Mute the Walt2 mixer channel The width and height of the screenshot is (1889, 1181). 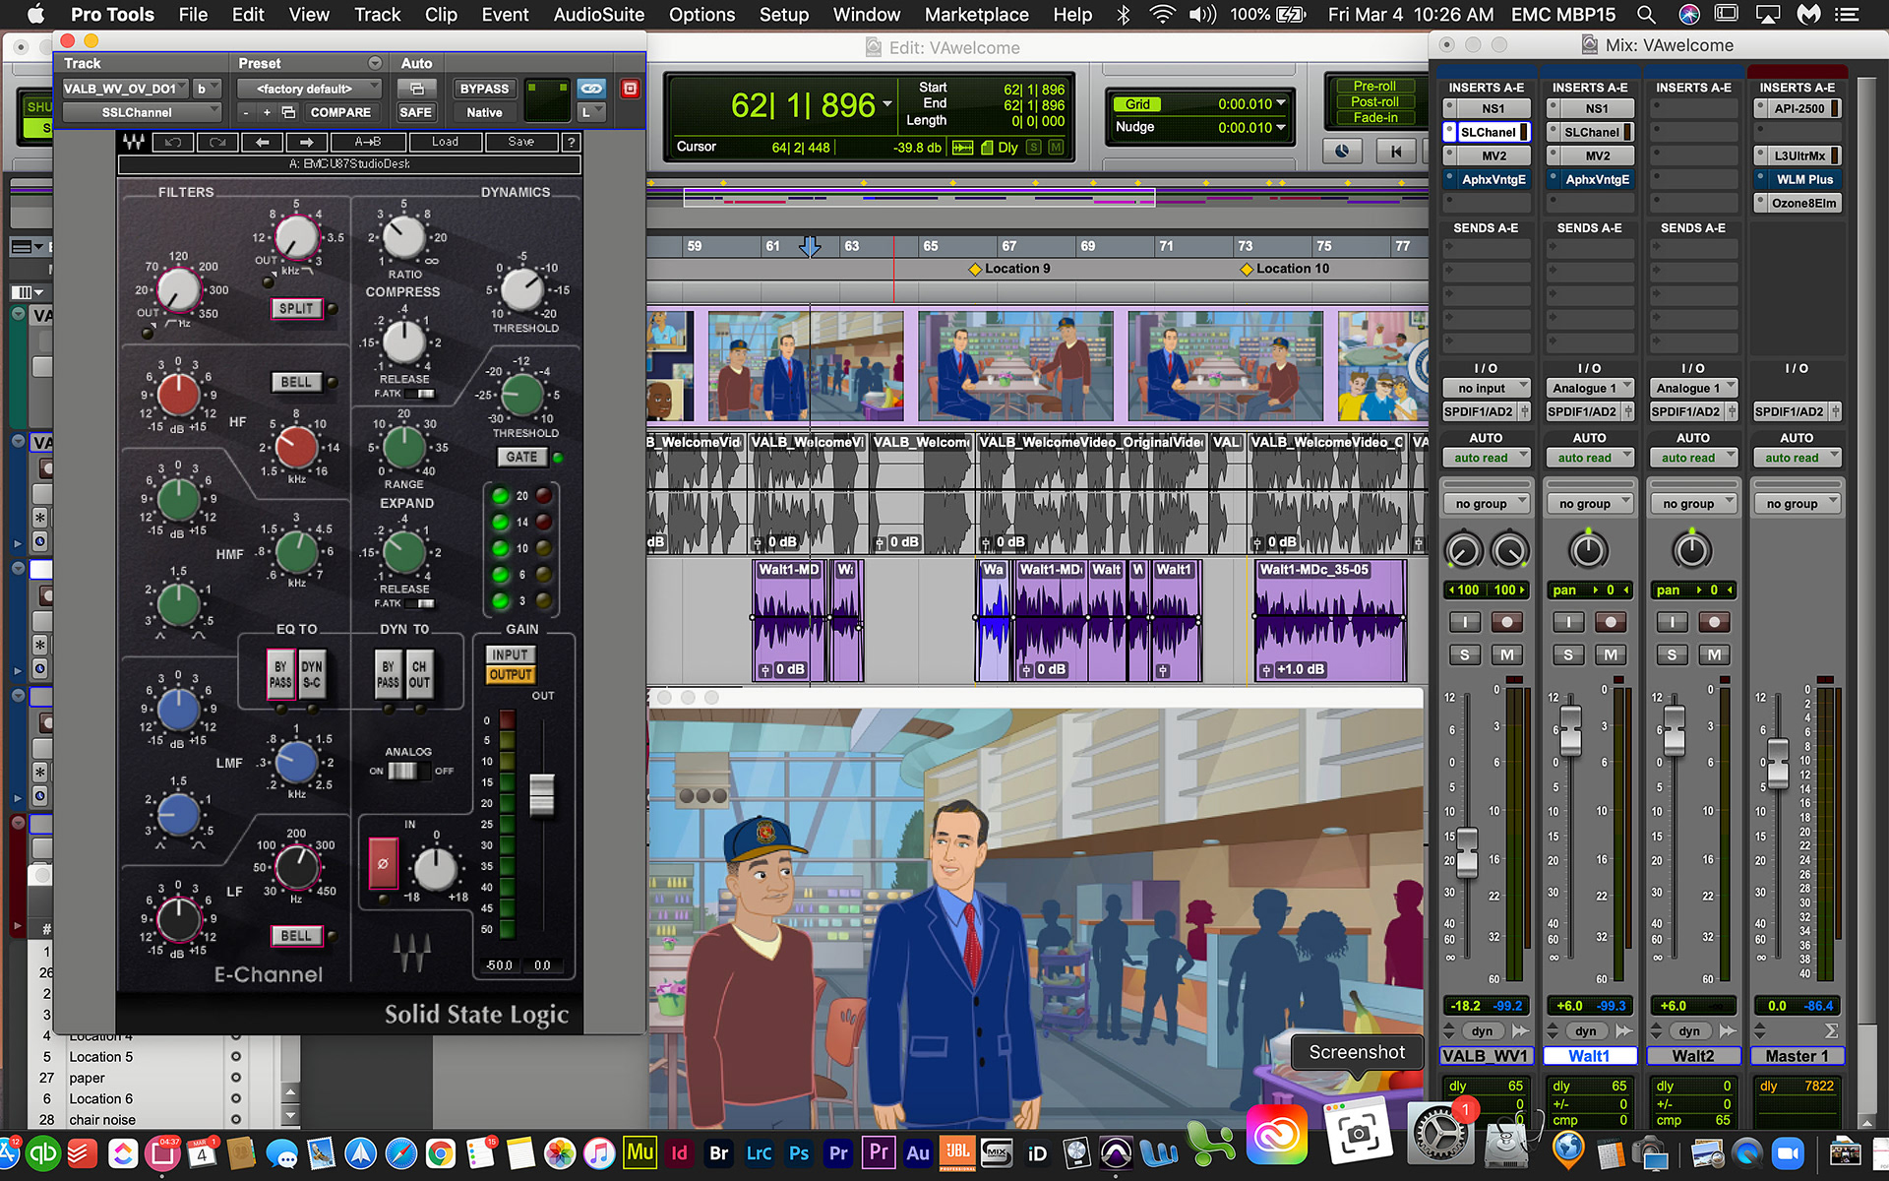[1714, 654]
